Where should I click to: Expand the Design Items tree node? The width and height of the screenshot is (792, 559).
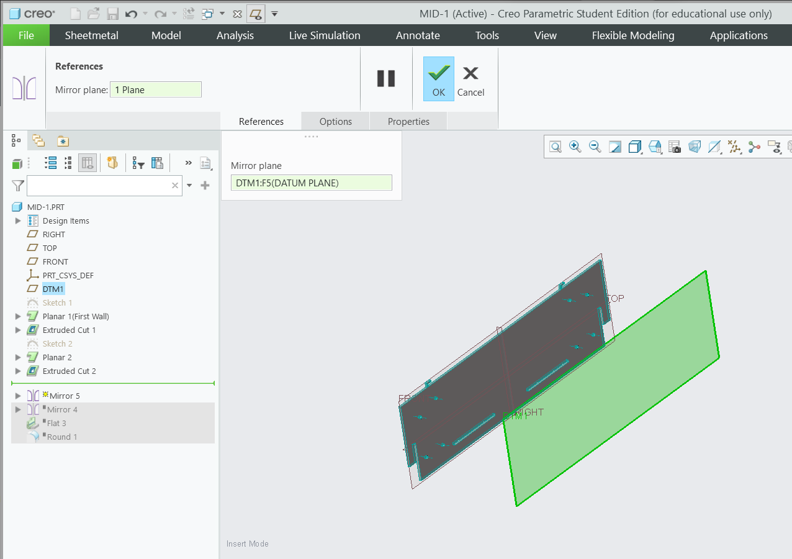pyautogui.click(x=18, y=220)
